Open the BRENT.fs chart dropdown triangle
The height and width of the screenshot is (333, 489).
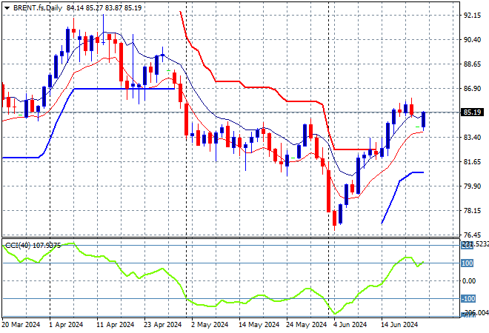pyautogui.click(x=7, y=8)
